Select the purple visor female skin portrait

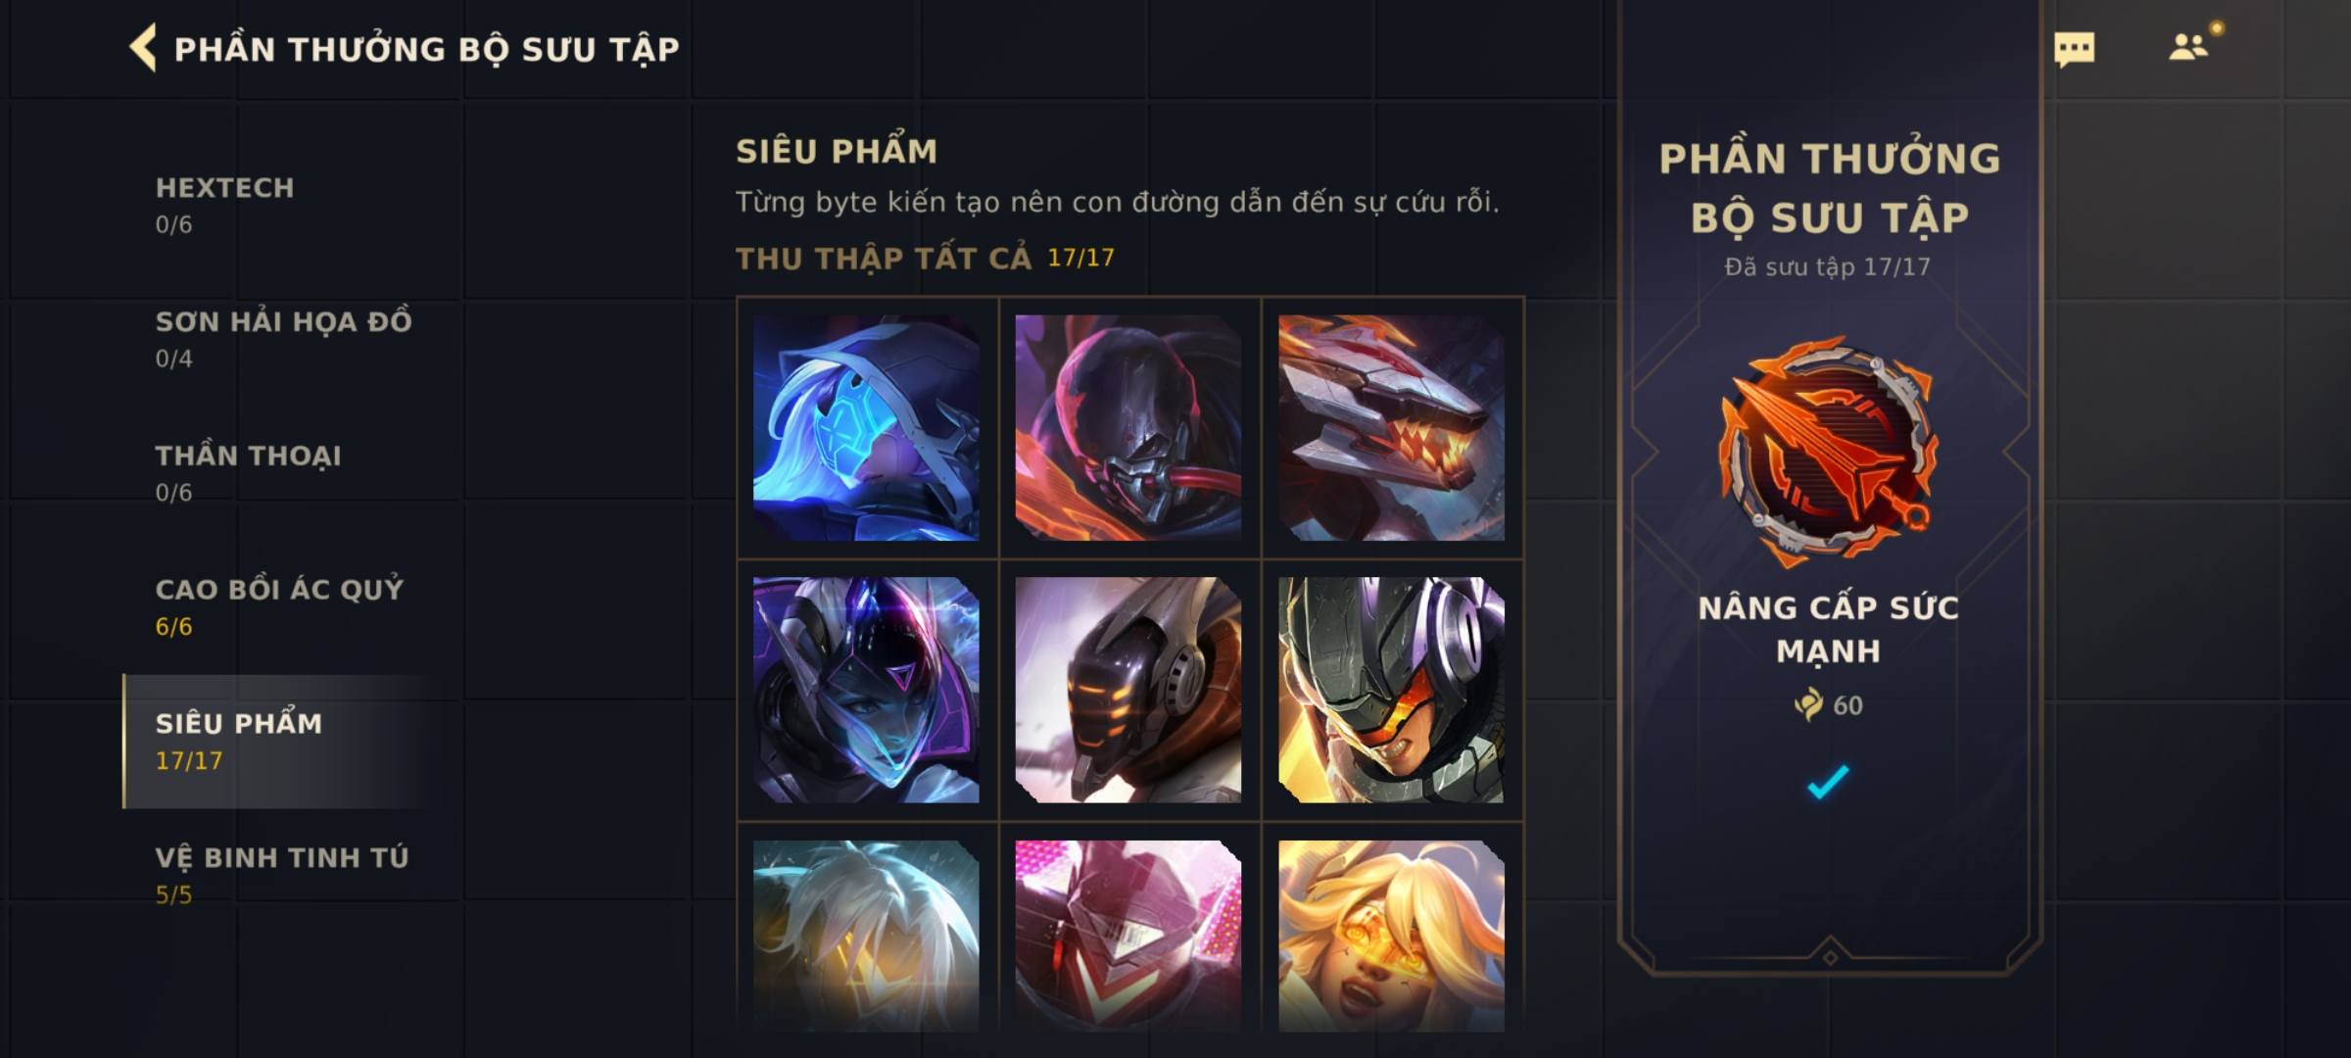pyautogui.click(x=866, y=690)
